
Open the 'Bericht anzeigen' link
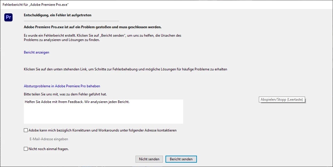tap(36, 52)
